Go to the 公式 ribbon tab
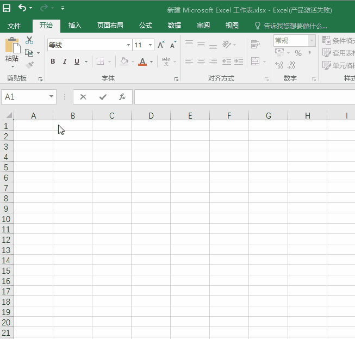Viewport: 355px width, 339px height. [x=146, y=26]
